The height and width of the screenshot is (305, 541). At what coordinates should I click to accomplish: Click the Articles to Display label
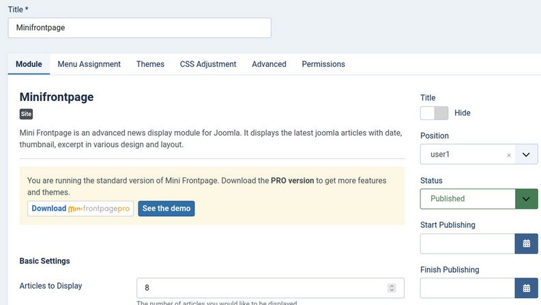tap(50, 286)
